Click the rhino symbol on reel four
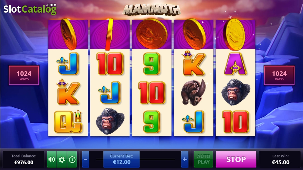This screenshot has height=170, width=303. click(194, 92)
